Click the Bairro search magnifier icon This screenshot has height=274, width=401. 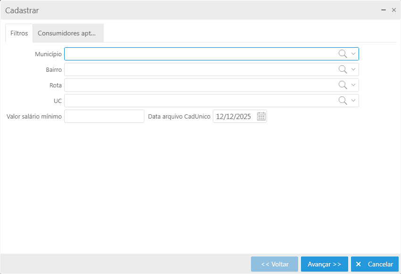click(343, 69)
